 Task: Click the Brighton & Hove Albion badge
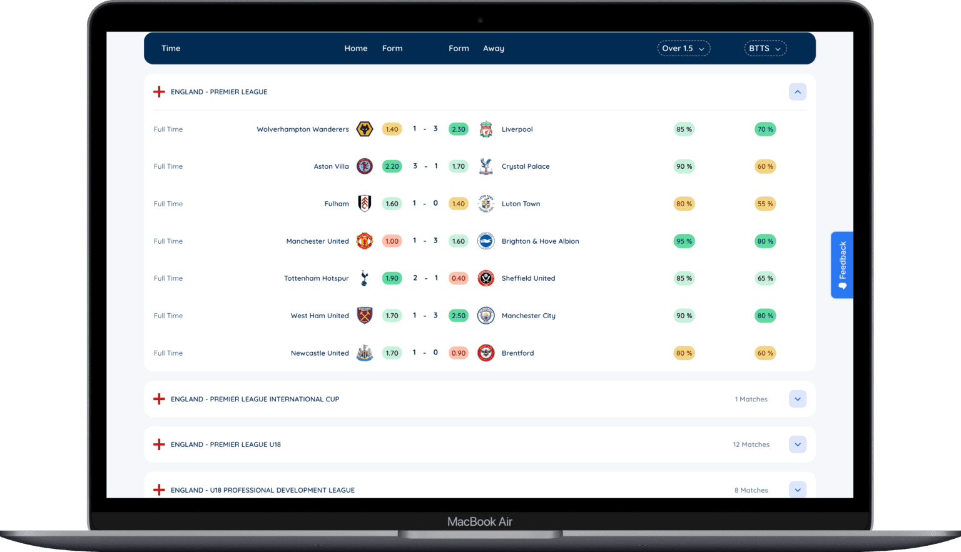(x=486, y=241)
